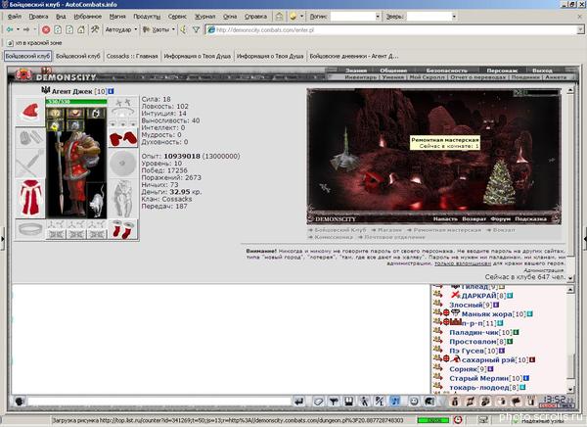Click the eraser clear chat icon
The height and width of the screenshot is (427, 587).
[318, 402]
